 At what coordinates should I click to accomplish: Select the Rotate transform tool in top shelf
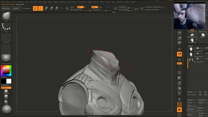click(x=57, y=8)
